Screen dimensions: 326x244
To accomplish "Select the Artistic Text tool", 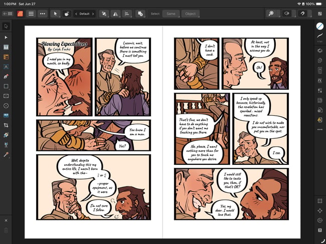I will pyautogui.click(x=6, y=67).
